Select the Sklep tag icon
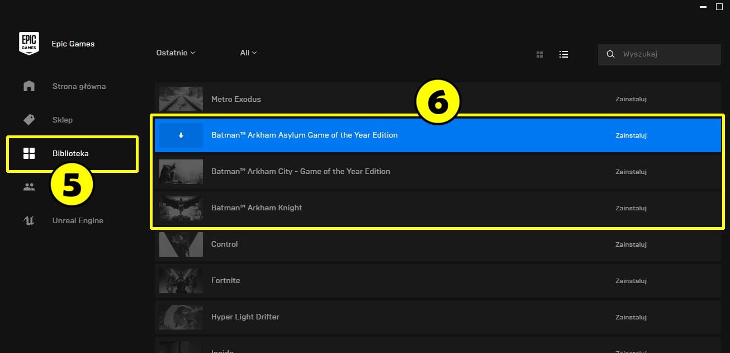 pyautogui.click(x=29, y=120)
